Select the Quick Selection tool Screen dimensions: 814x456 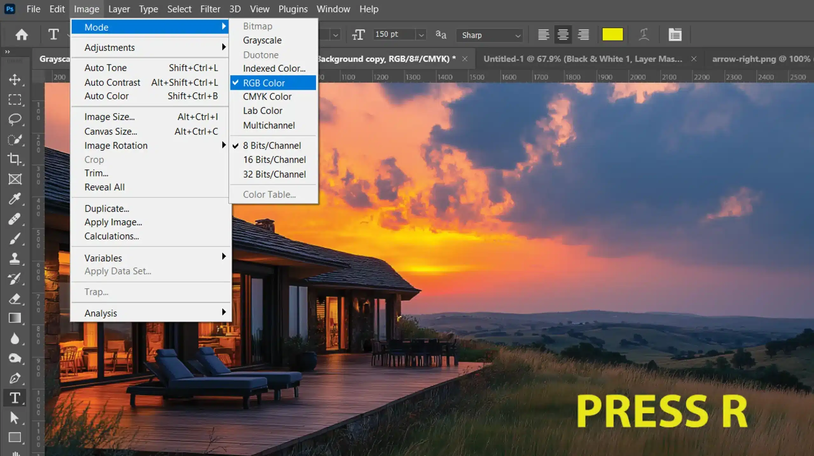tap(15, 140)
